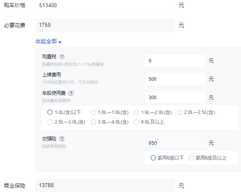Edit the 购置税 amount field
This screenshot has height=192, width=241.
point(175,61)
